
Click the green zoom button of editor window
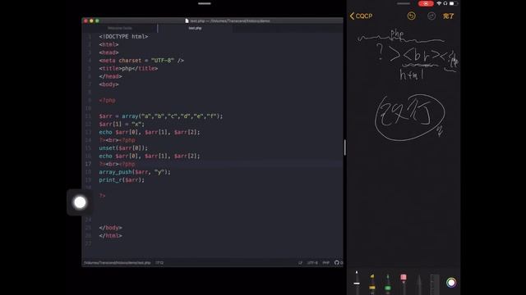coord(97,20)
